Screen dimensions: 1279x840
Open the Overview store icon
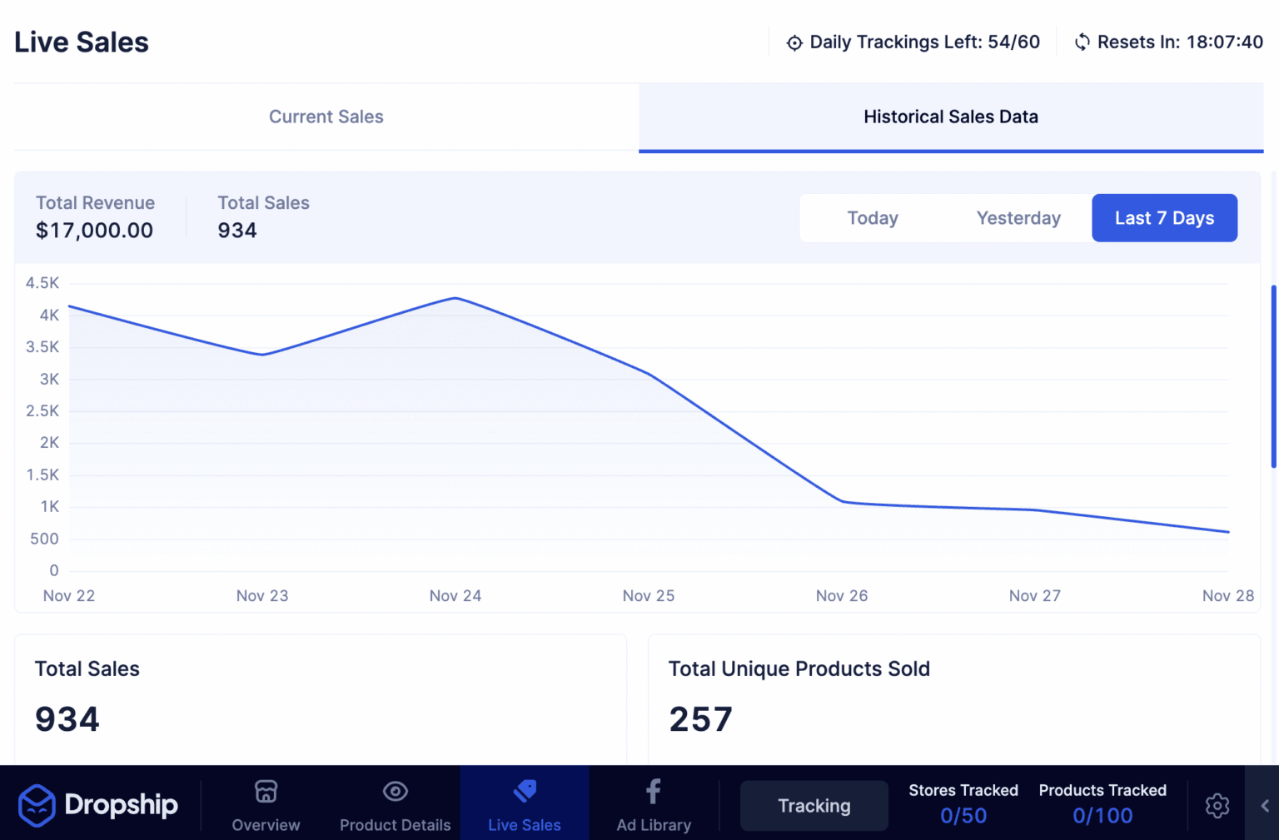[x=266, y=791]
